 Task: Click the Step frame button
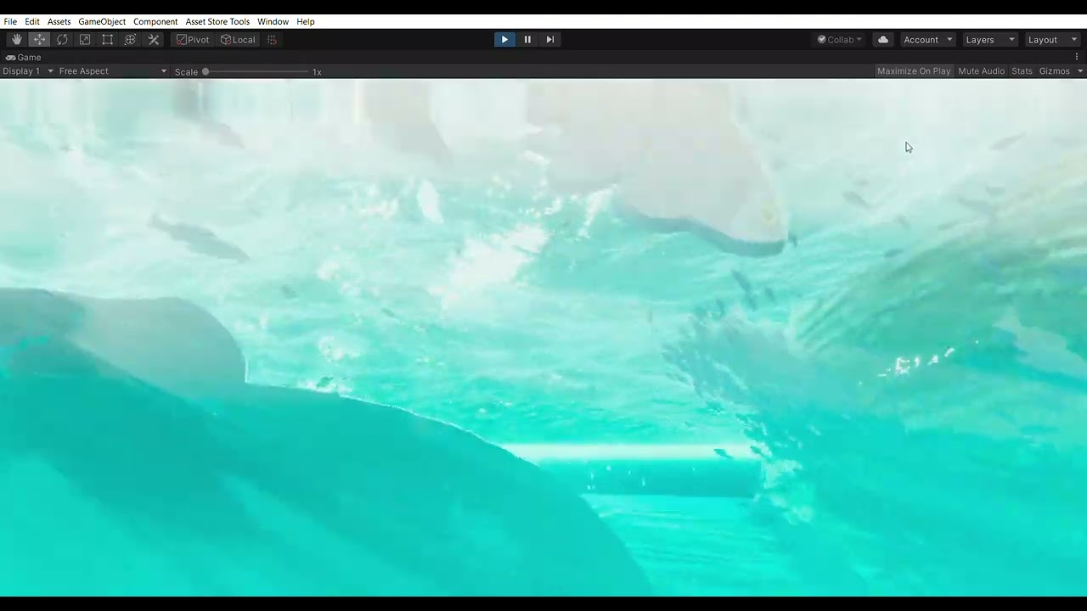[550, 40]
